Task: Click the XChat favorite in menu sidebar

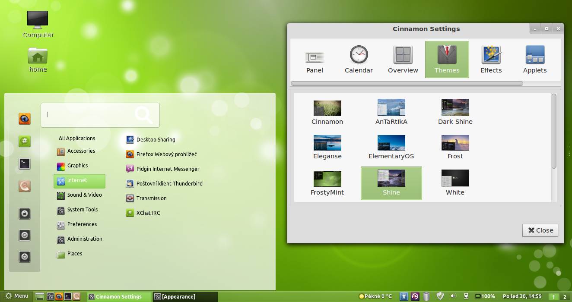Action: (25, 141)
